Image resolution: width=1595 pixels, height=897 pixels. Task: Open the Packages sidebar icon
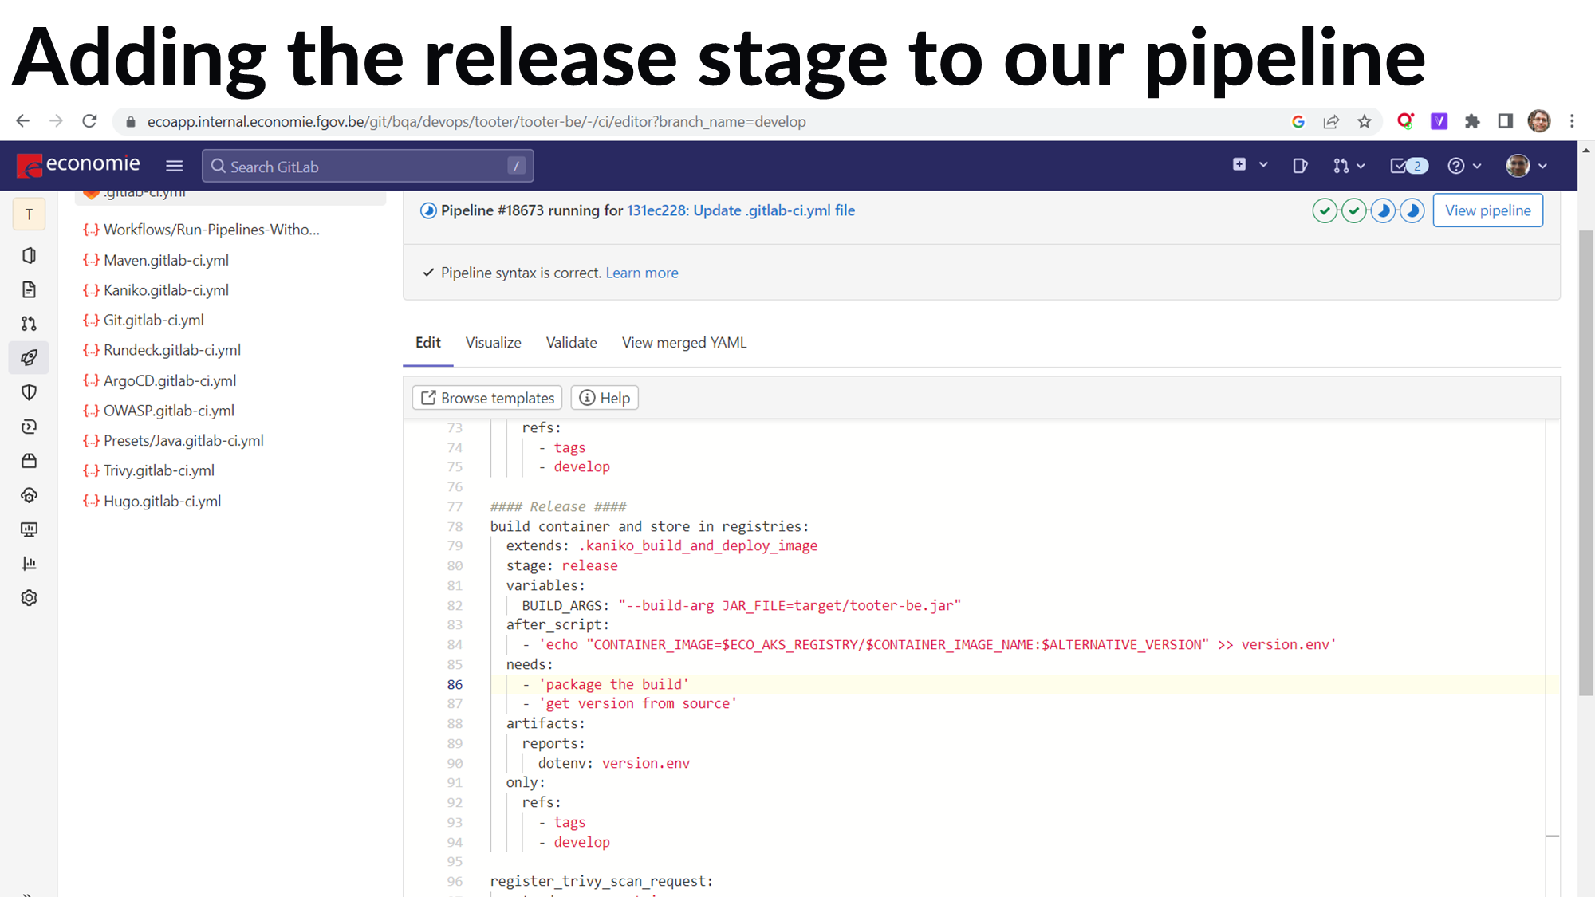coord(30,461)
